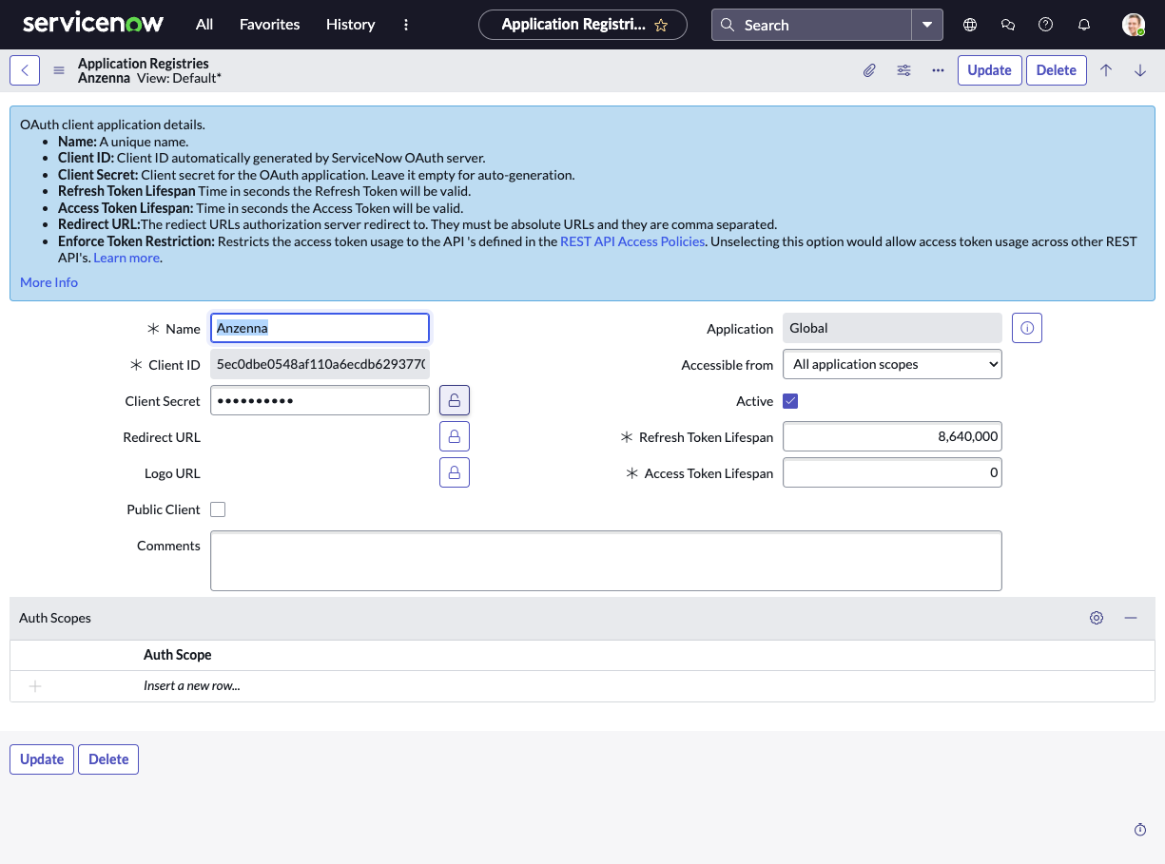Open the Accessible from dropdown
Viewport: 1165px width, 864px height.
[892, 364]
